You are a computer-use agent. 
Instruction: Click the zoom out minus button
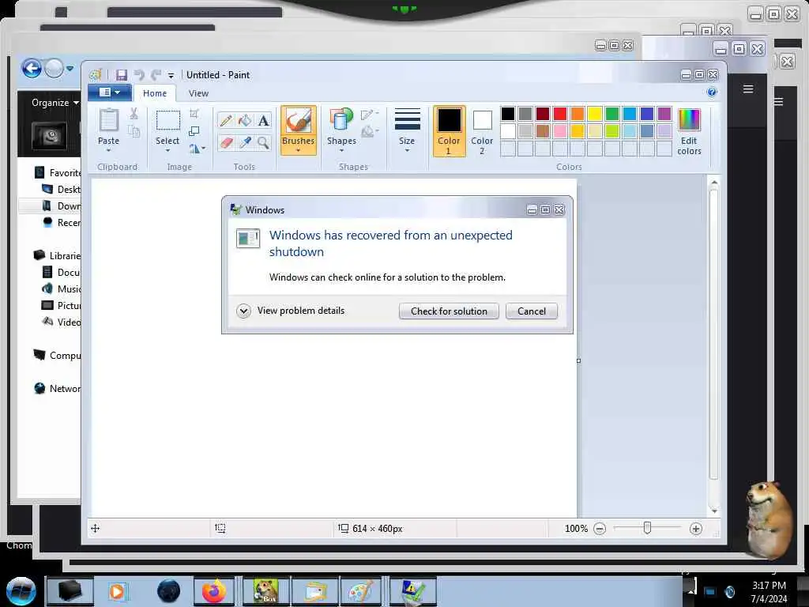point(600,529)
